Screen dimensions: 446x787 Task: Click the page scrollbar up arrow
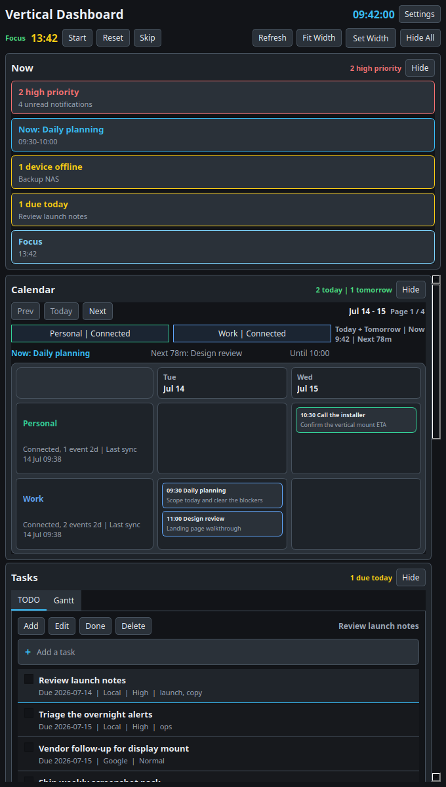(436, 279)
